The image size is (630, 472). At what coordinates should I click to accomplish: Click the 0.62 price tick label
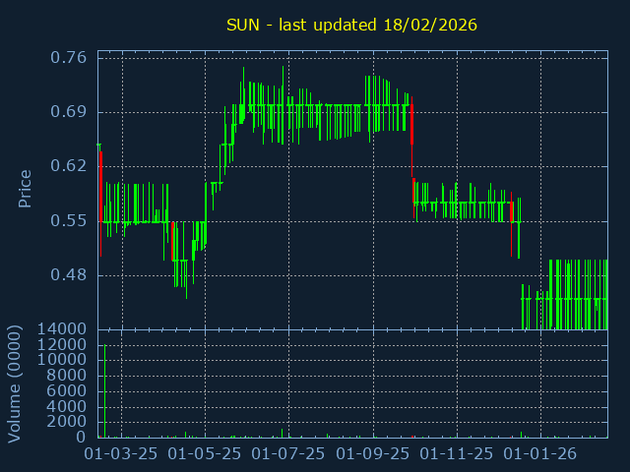pyautogui.click(x=68, y=166)
